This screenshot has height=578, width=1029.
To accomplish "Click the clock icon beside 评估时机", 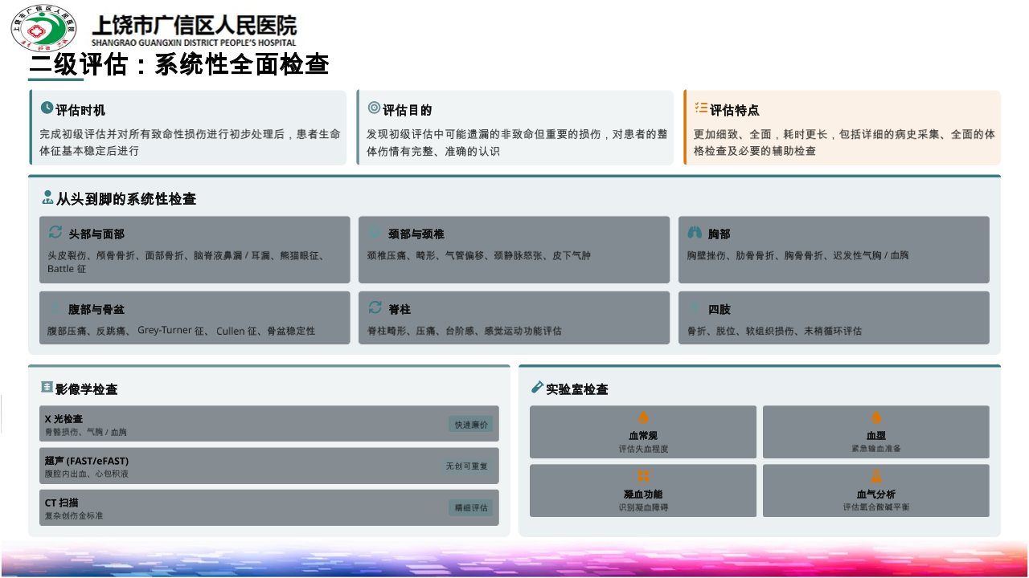I will [x=47, y=108].
